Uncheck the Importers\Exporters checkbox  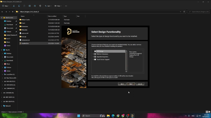pyautogui.click(x=95, y=57)
